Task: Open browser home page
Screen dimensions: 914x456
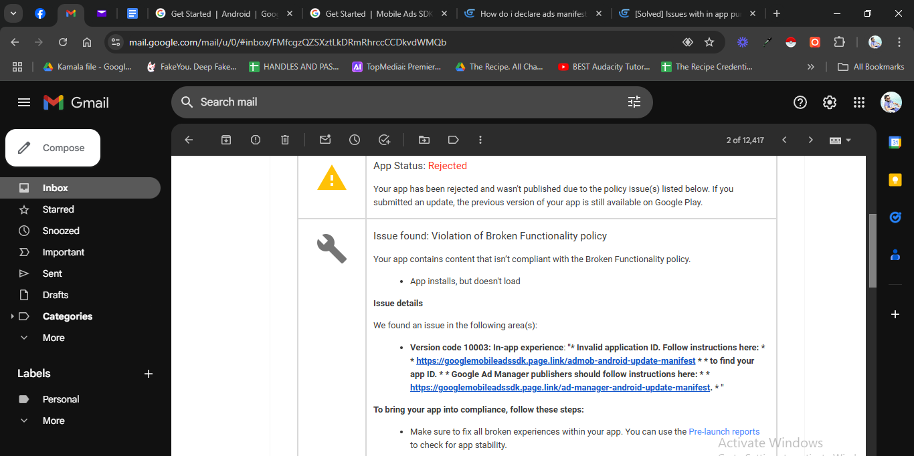Action: click(x=87, y=42)
